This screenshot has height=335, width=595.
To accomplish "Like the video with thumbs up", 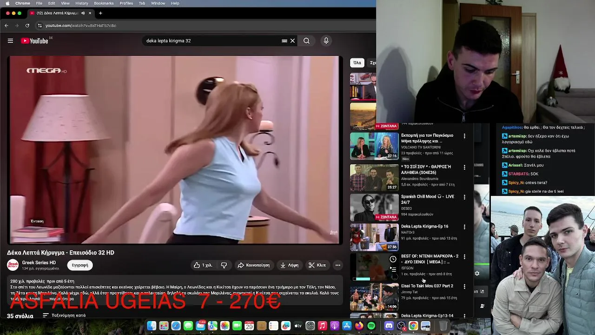I will point(203,265).
